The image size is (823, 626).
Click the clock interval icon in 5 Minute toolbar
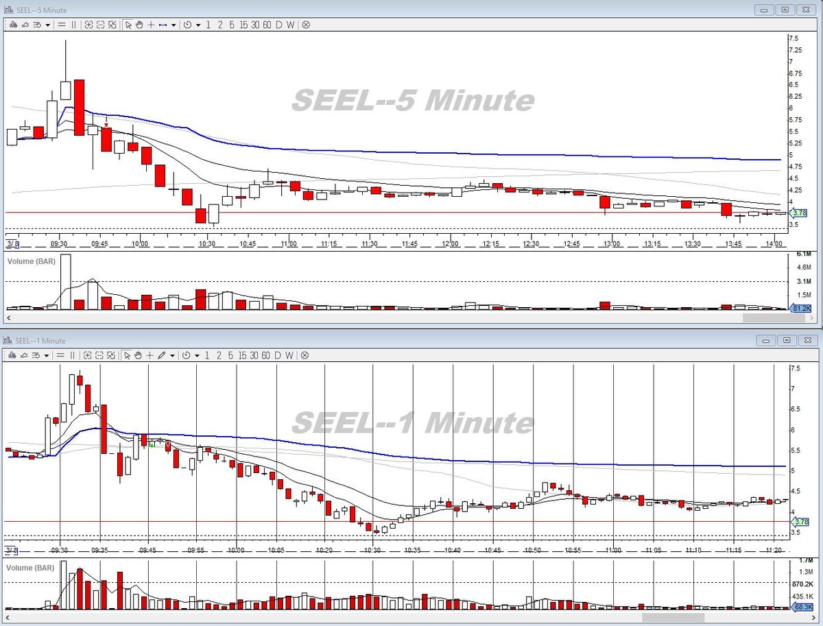coord(187,25)
